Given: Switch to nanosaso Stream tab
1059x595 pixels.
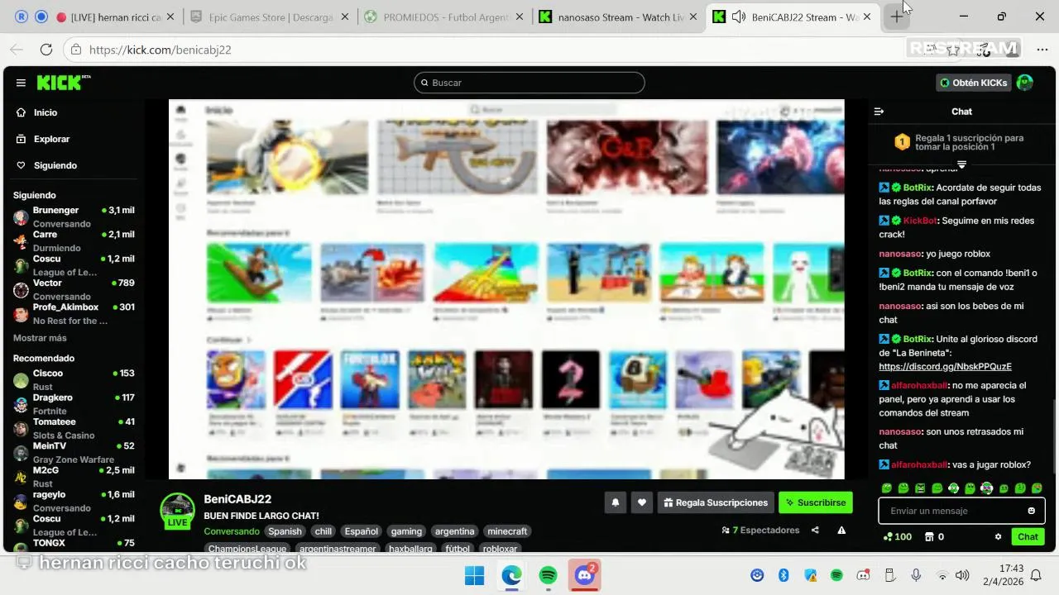Looking at the screenshot, I should (618, 17).
